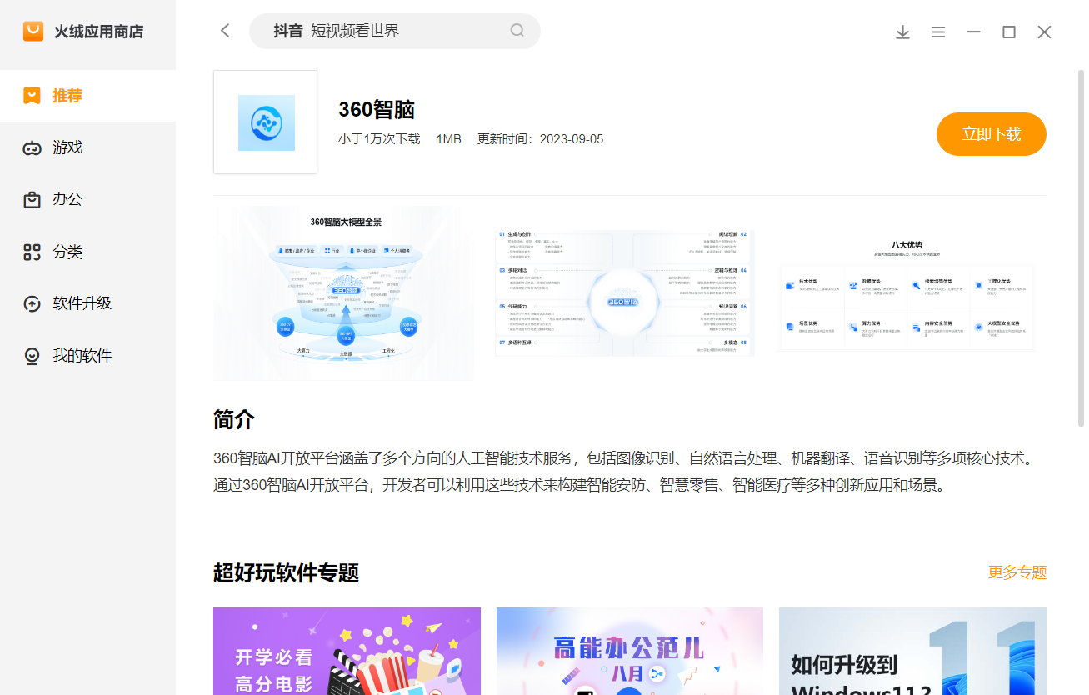The height and width of the screenshot is (695, 1089).
Task: Open the 高能办公范儿 topic card
Action: click(x=630, y=652)
